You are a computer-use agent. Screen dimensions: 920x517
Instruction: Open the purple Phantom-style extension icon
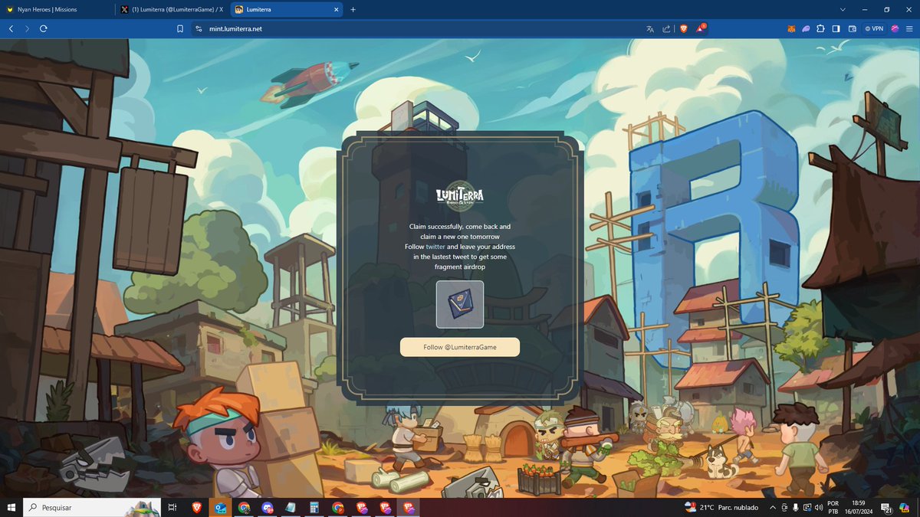[806, 28]
